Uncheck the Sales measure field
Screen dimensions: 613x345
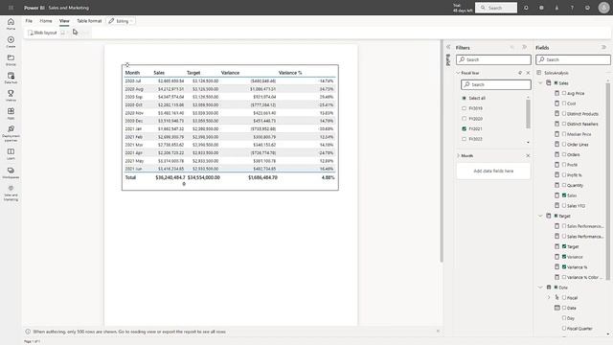(564, 195)
